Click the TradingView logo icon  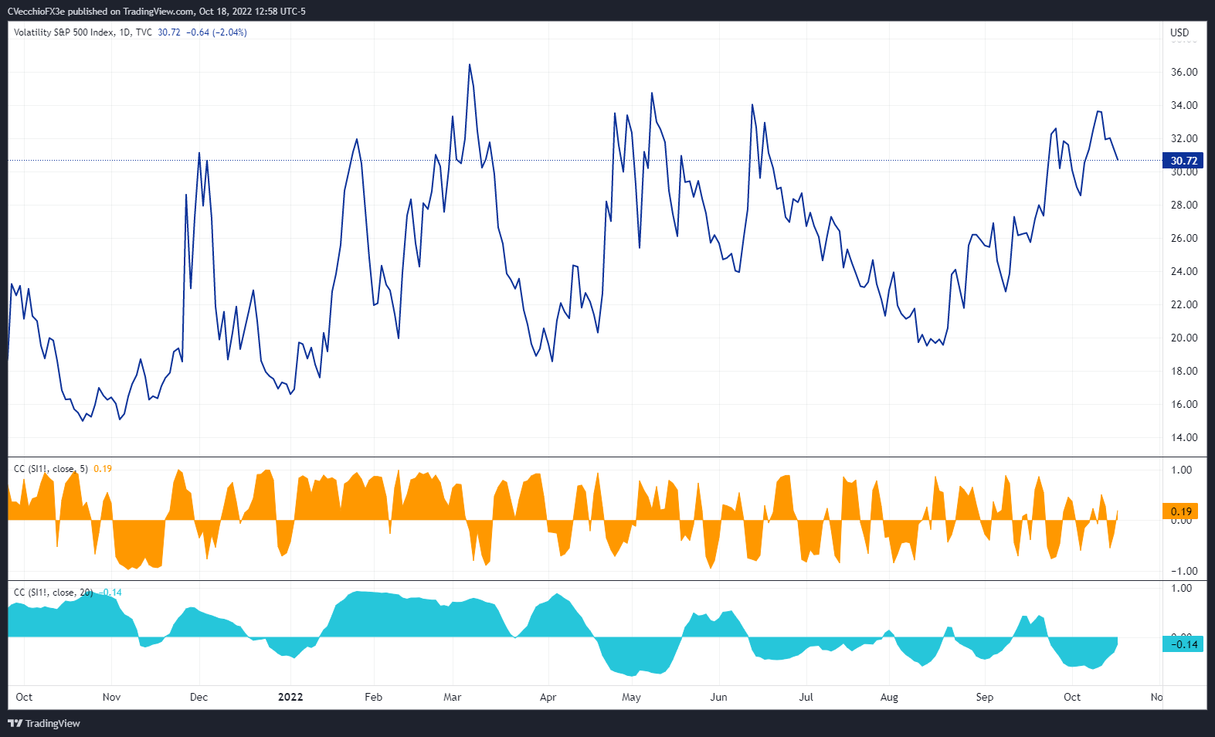(15, 723)
